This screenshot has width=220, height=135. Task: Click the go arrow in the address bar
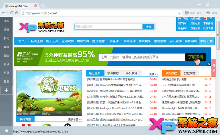(179, 13)
